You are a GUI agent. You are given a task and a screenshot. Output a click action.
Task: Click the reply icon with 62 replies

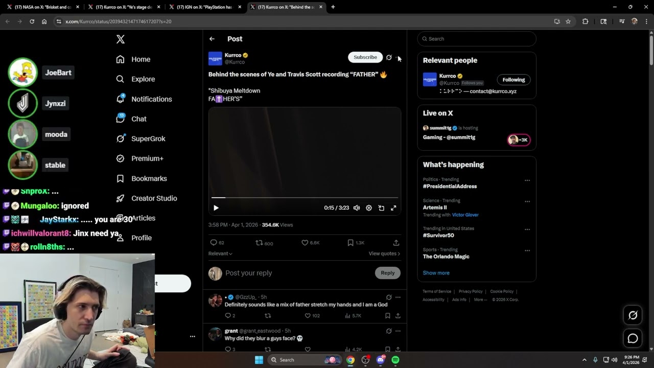point(217,243)
